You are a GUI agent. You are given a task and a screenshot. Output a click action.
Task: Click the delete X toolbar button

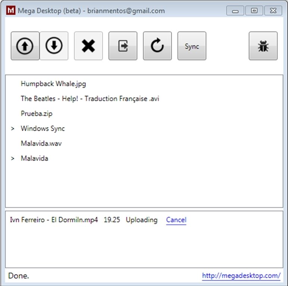click(88, 46)
